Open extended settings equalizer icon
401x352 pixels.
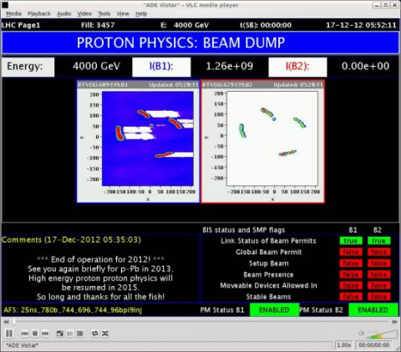click(x=80, y=334)
